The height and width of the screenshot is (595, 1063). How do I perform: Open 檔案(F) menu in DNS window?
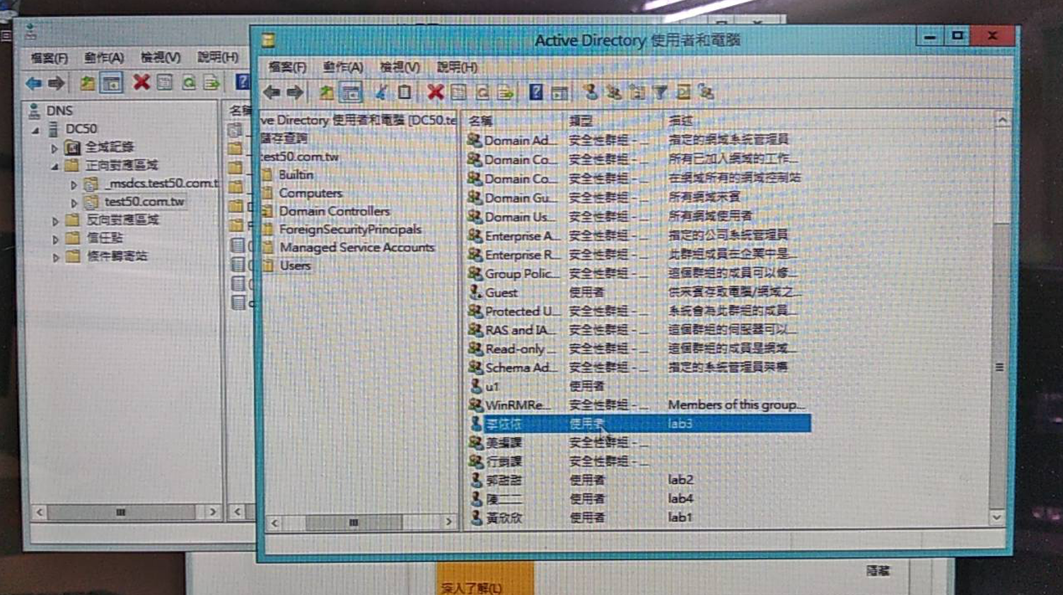coord(49,58)
